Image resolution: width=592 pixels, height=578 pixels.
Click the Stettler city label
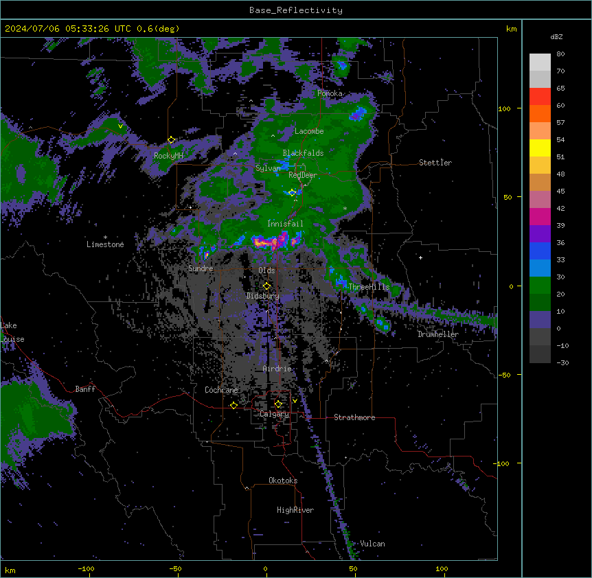(x=435, y=163)
